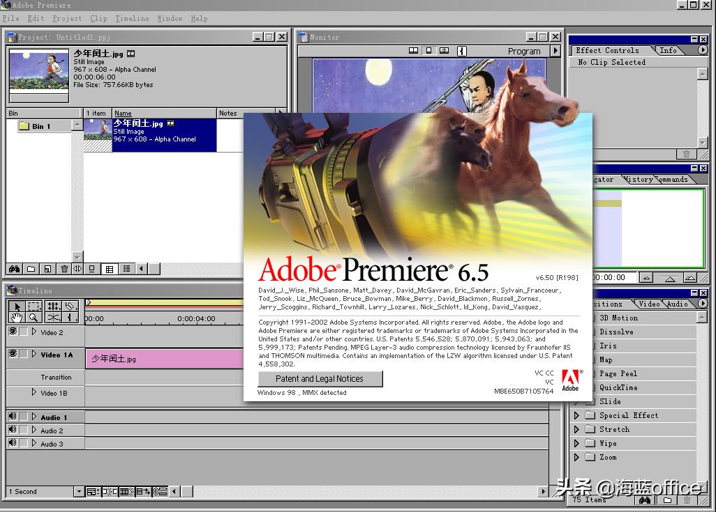716x512 pixels.
Task: Click the project preview thumbnail image
Action: [x=39, y=70]
